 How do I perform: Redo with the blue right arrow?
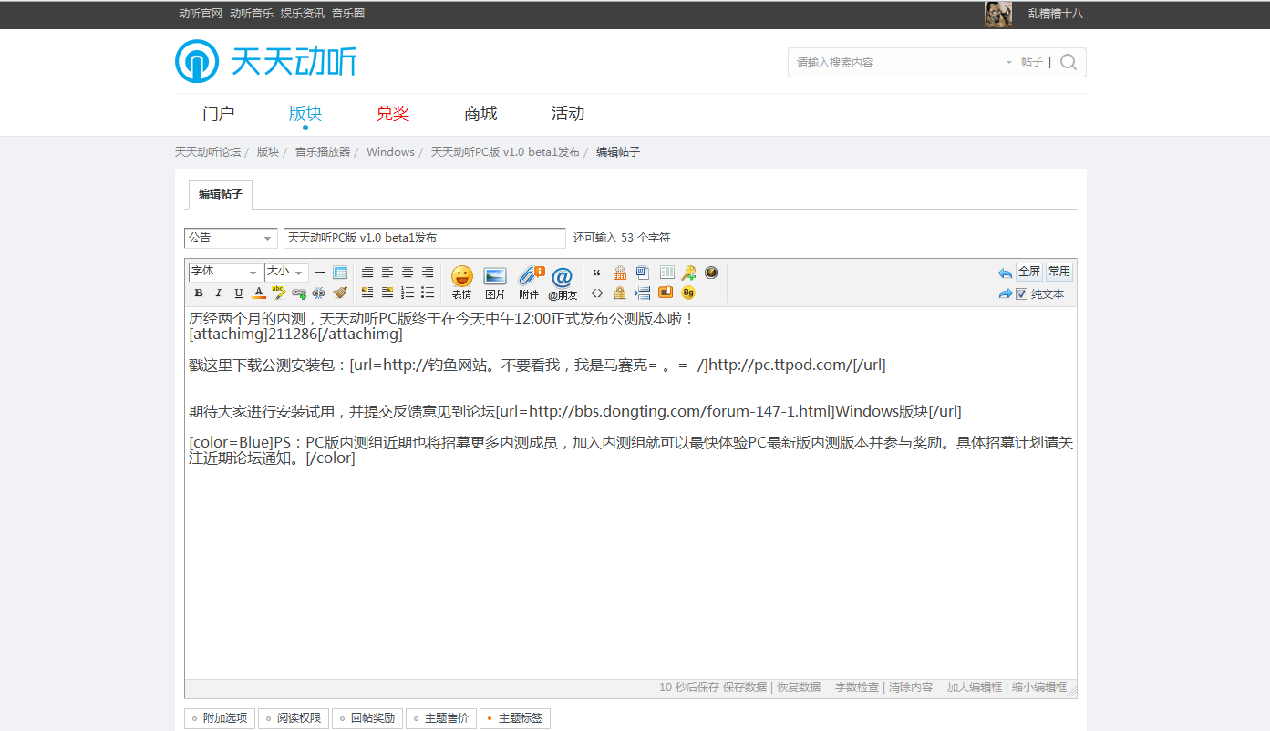tap(1005, 293)
